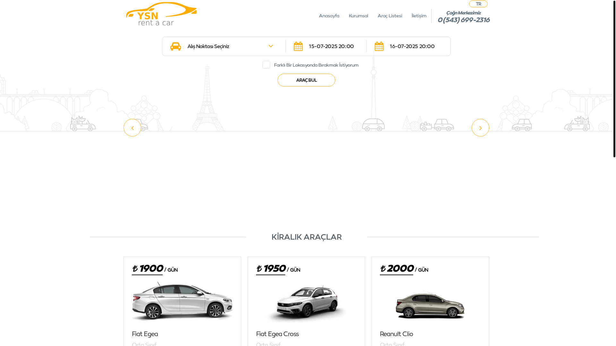616x346 pixels.
Task: Click the Çağrı Merkezimiz label
Action: (463, 13)
